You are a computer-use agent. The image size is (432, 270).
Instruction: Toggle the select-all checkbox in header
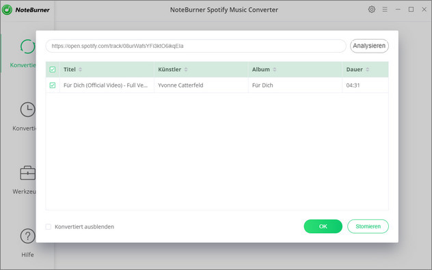tap(53, 70)
